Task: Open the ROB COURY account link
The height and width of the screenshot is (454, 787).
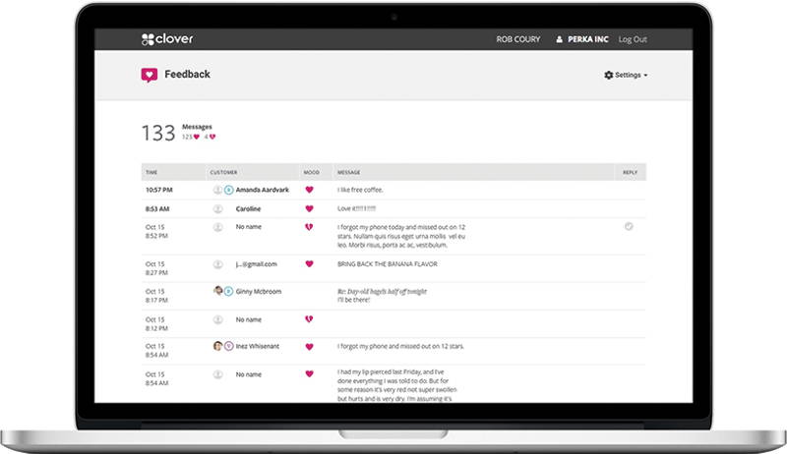Action: [518, 39]
